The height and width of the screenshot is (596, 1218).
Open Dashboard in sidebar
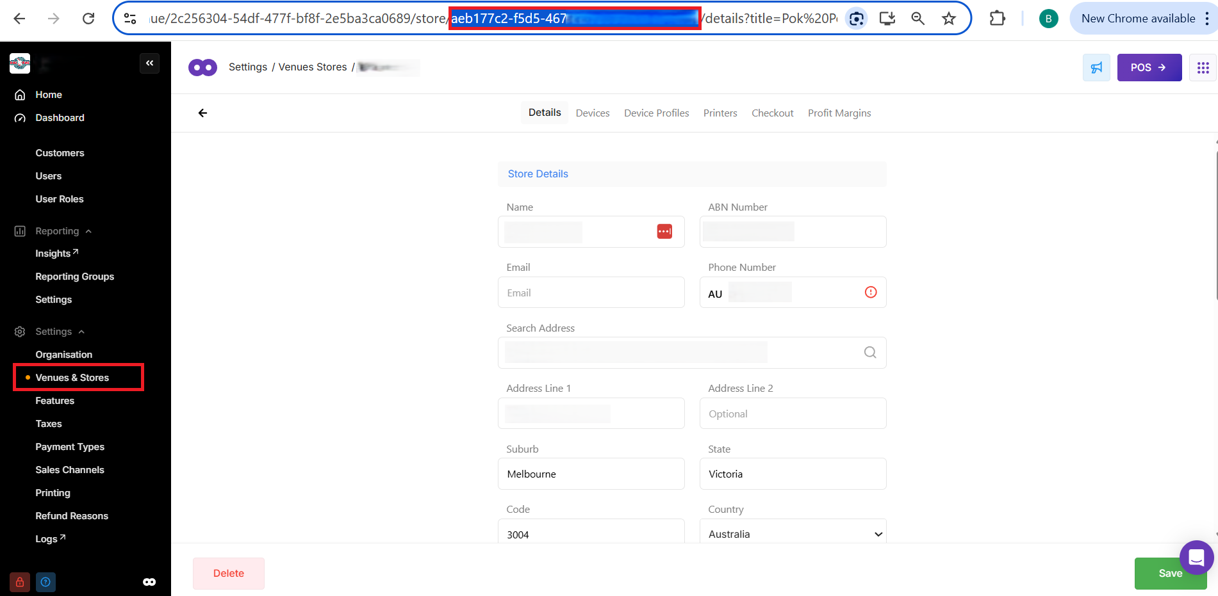click(60, 118)
